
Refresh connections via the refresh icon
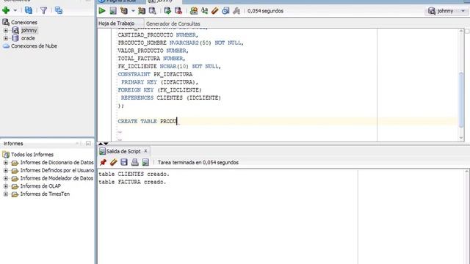click(x=29, y=10)
